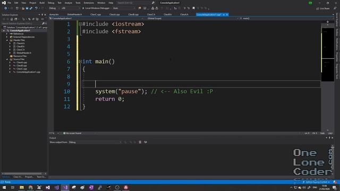Click the Save All icon in toolbar

31,8
